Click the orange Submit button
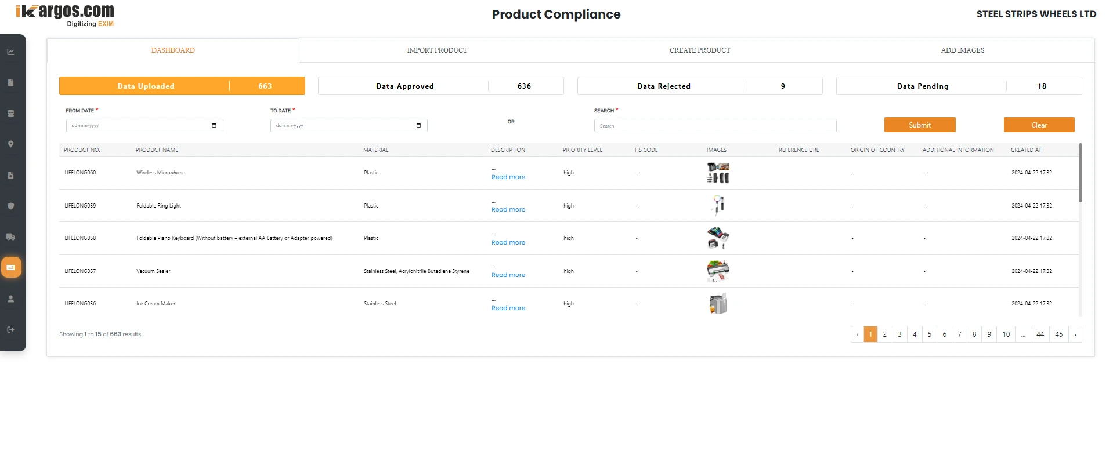Image resolution: width=1113 pixels, height=473 pixels. coord(919,125)
